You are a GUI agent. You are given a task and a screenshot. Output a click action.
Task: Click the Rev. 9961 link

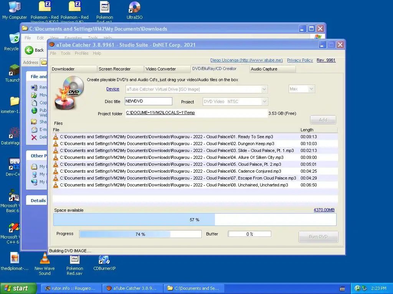click(326, 60)
